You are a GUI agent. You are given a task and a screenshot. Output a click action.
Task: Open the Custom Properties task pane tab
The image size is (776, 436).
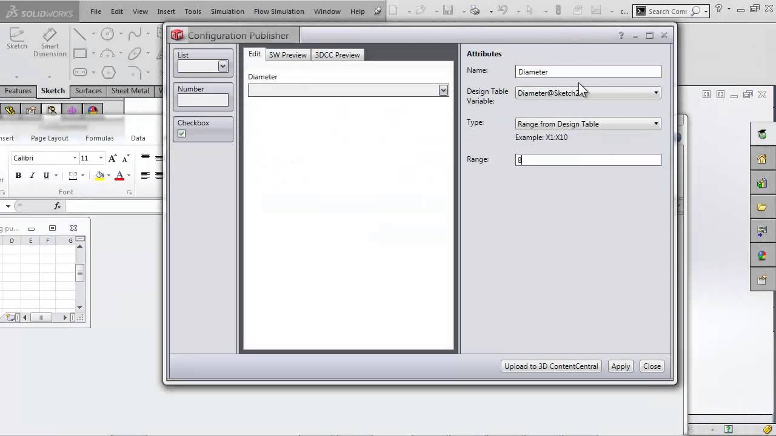point(762,279)
